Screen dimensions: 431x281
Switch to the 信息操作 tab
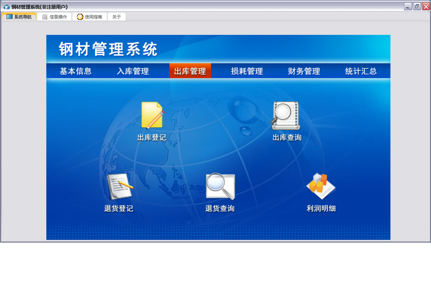coord(55,17)
